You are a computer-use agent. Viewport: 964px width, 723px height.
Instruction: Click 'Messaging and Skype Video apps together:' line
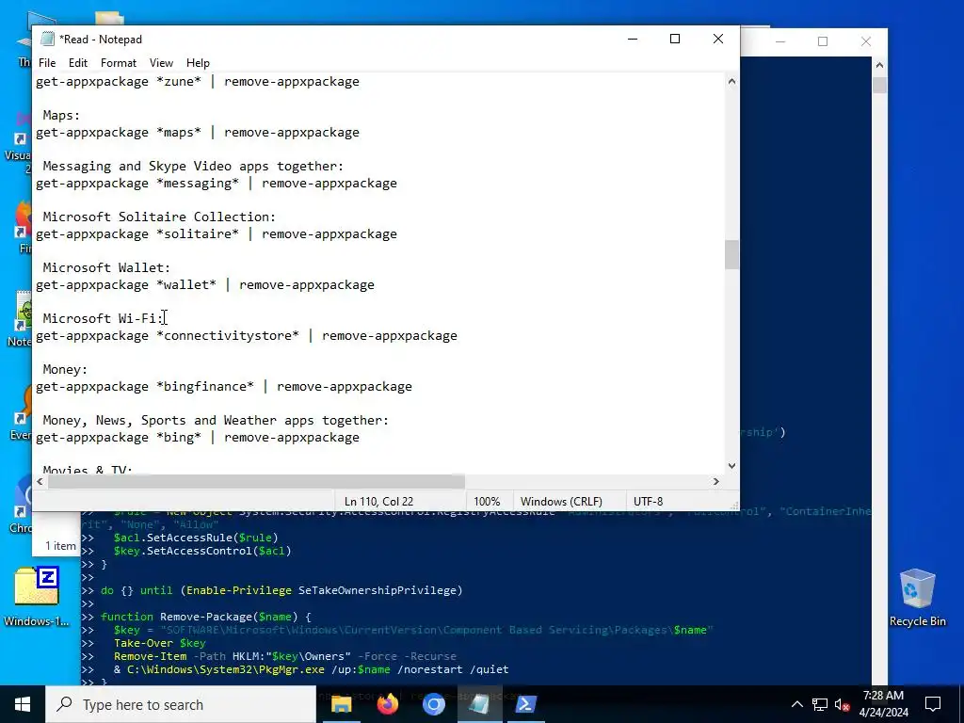pyautogui.click(x=193, y=166)
